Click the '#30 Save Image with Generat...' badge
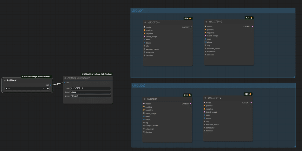The image size is (302, 151). (36, 77)
